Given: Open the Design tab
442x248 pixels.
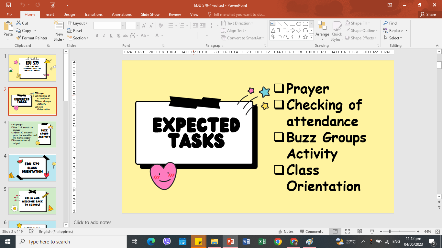Looking at the screenshot, I should point(69,15).
